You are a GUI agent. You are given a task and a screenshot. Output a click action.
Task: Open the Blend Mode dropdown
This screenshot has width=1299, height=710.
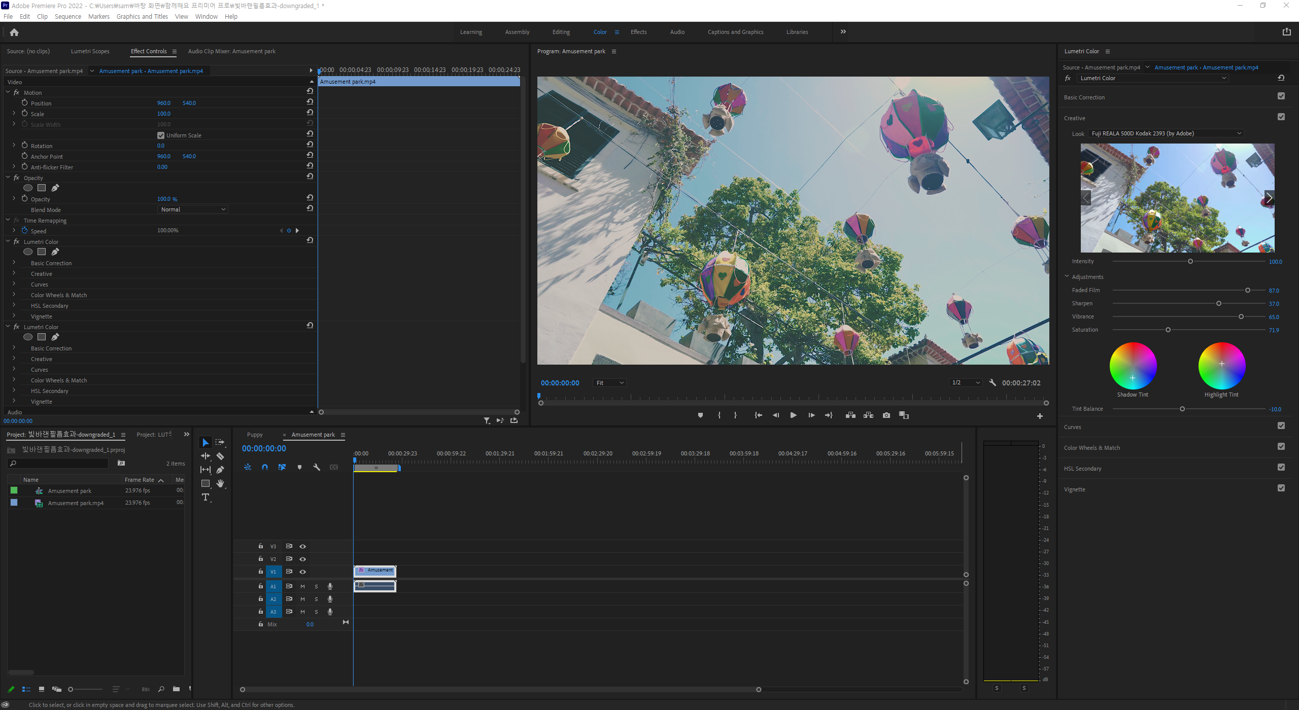(192, 209)
